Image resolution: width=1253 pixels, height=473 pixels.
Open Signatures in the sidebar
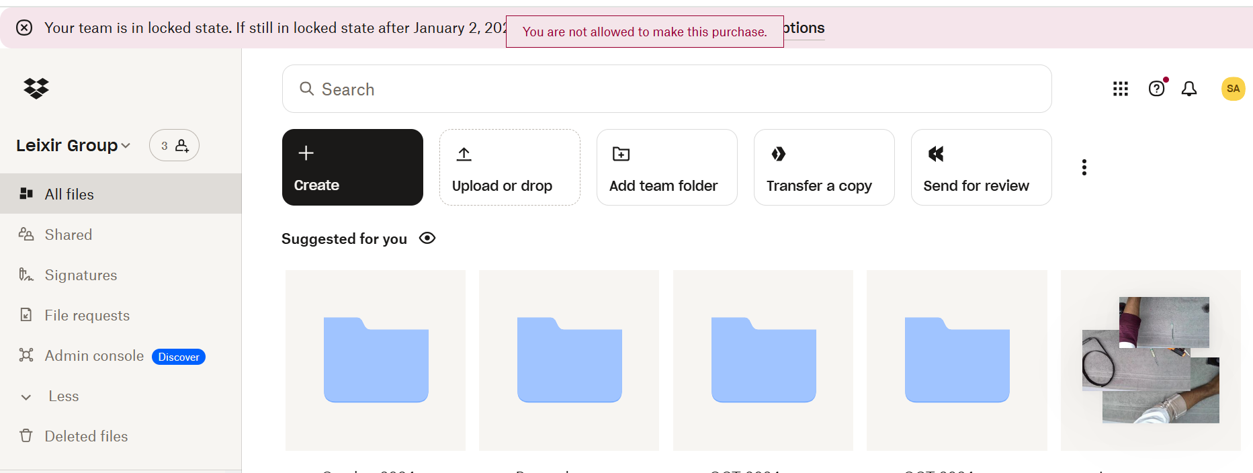81,275
